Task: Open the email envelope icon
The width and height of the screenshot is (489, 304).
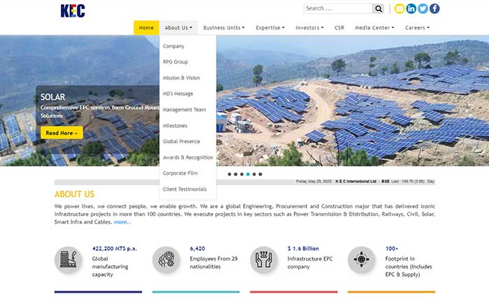Action: [x=400, y=8]
